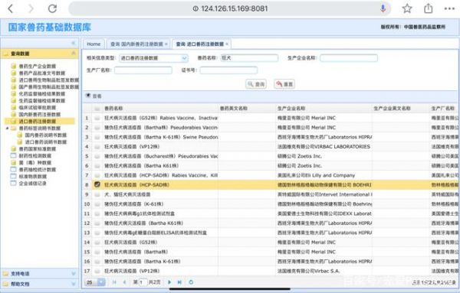Toggle the header select-all checkbox
The width and height of the screenshot is (460, 293).
(x=97, y=109)
